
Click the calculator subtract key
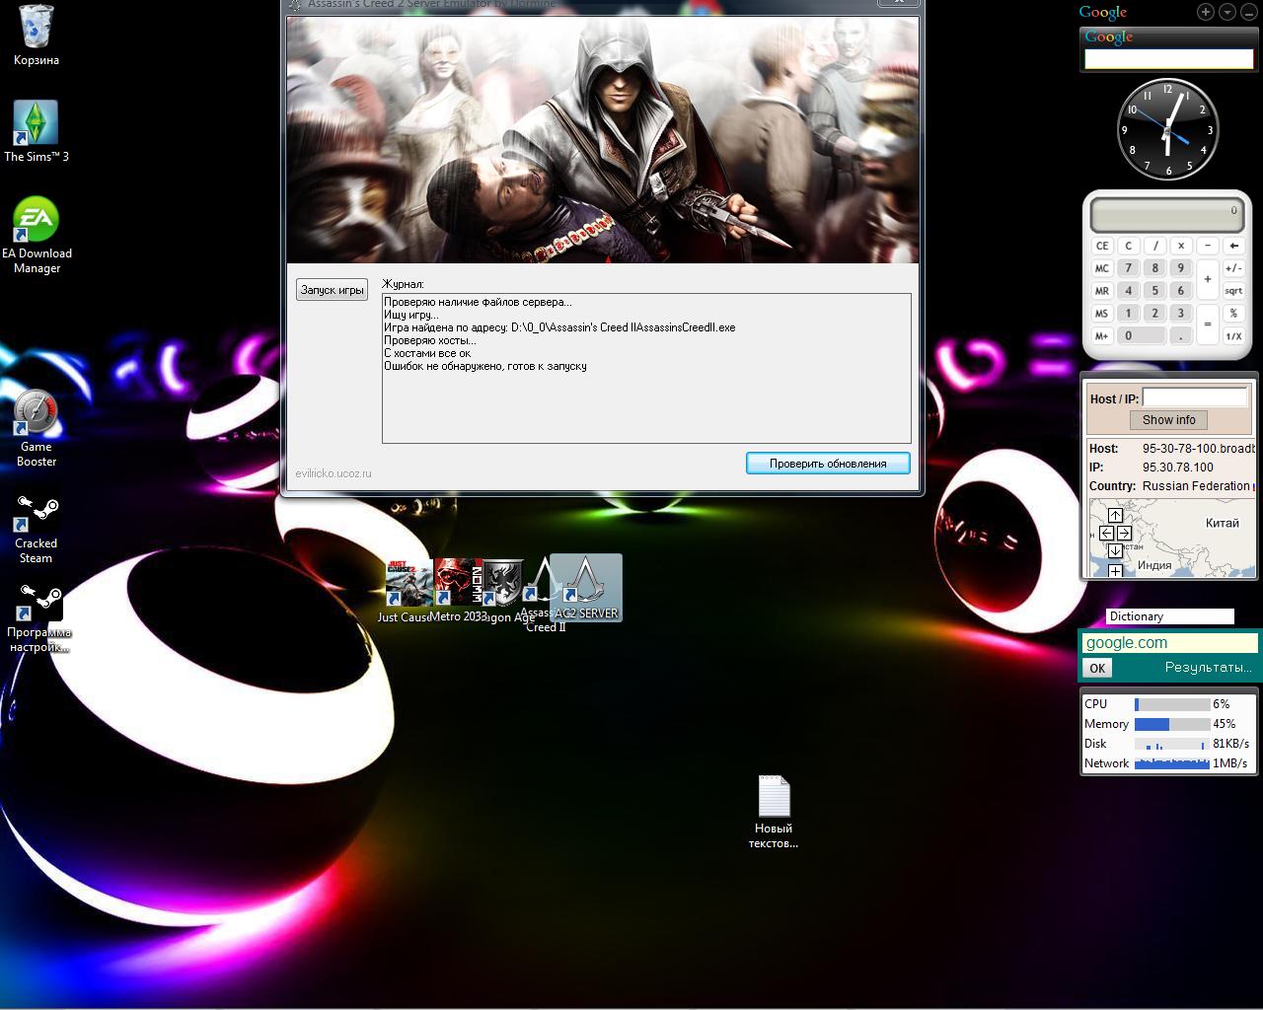click(1207, 246)
